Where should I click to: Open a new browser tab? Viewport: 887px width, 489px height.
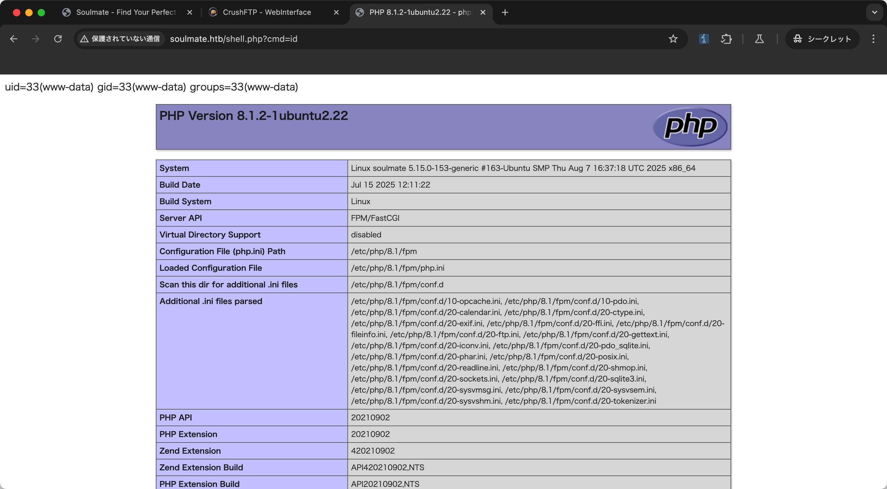pos(505,12)
